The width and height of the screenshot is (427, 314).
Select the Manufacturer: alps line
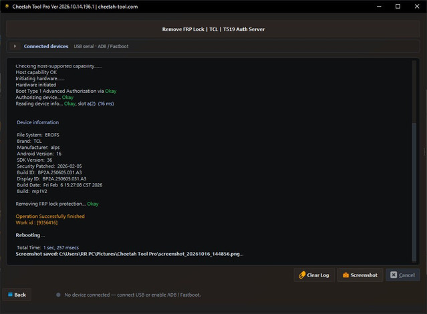point(38,148)
